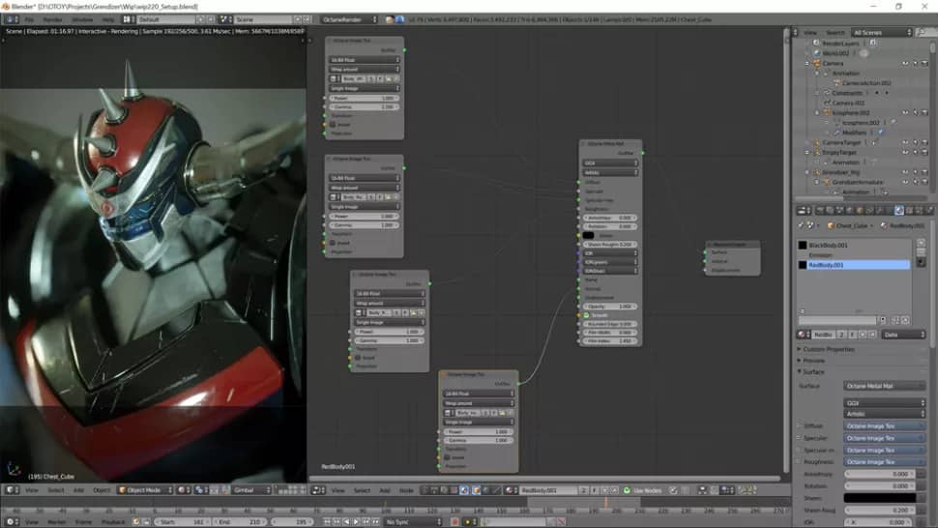Screen dimensions: 938x528
Task: Click the Camera object icon in outliner
Action: tap(816, 63)
